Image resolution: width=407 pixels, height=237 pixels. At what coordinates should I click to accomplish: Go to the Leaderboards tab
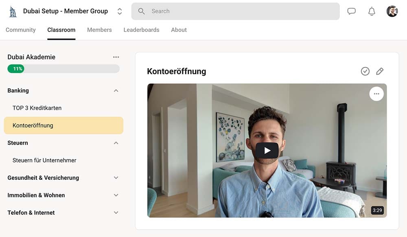click(x=141, y=30)
